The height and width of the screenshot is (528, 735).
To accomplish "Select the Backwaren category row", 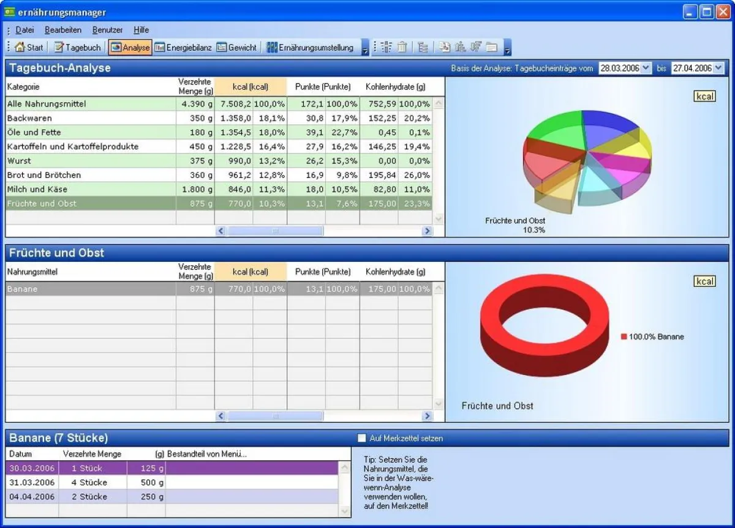I will coord(91,118).
